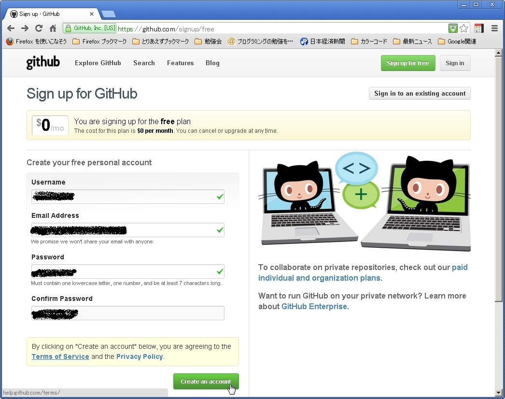Click 'We promise we won't share your email' note

pos(92,242)
